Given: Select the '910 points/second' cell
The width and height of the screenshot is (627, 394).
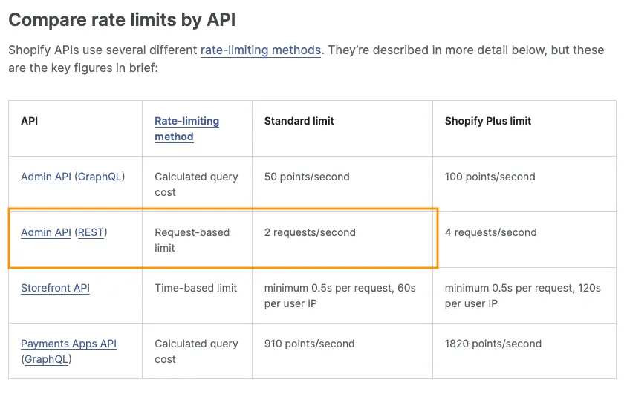Looking at the screenshot, I should 342,351.
